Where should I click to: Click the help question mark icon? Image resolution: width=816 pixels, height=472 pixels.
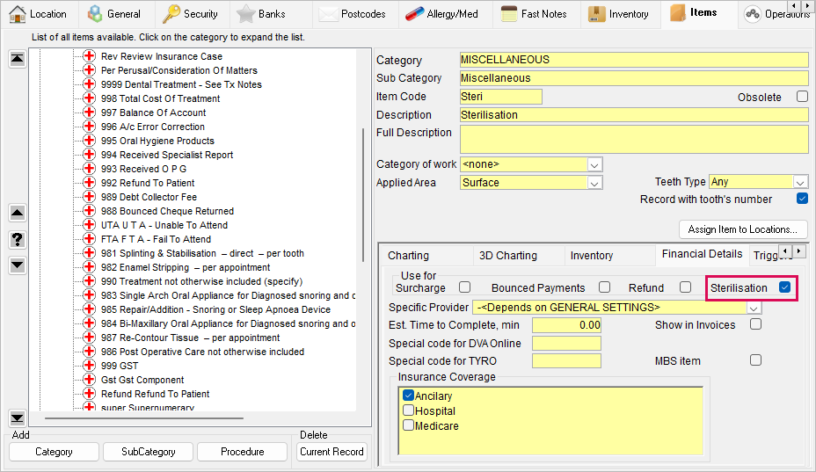tap(17, 239)
